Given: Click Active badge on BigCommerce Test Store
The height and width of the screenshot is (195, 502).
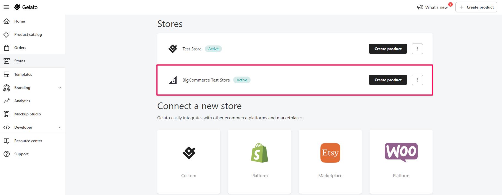Looking at the screenshot, I should [242, 80].
